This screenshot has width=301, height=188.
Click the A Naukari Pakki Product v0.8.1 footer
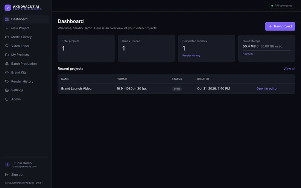coord(24,183)
